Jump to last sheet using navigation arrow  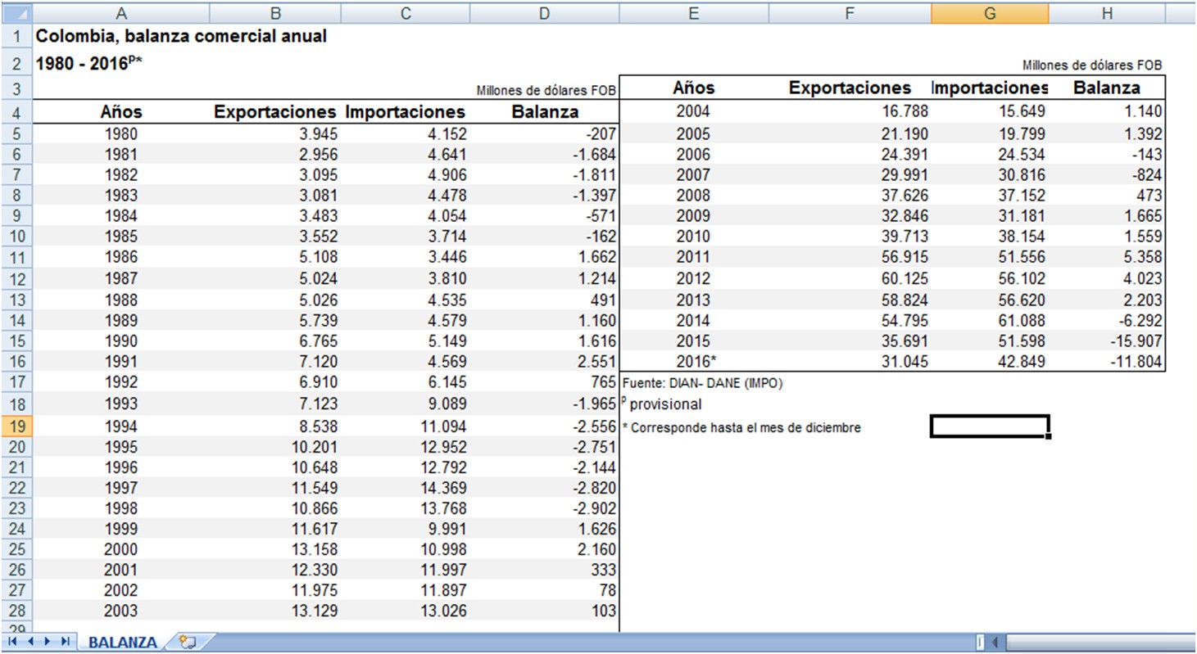pos(66,641)
